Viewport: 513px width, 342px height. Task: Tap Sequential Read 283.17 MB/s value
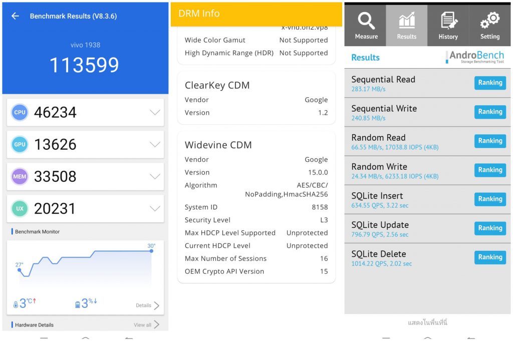coord(368,89)
